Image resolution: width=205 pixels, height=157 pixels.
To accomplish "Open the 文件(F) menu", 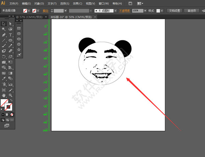I will click(14, 3).
